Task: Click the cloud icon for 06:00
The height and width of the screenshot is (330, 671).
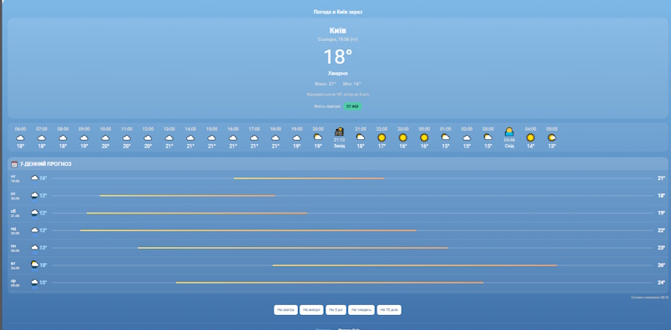Action: tap(20, 137)
